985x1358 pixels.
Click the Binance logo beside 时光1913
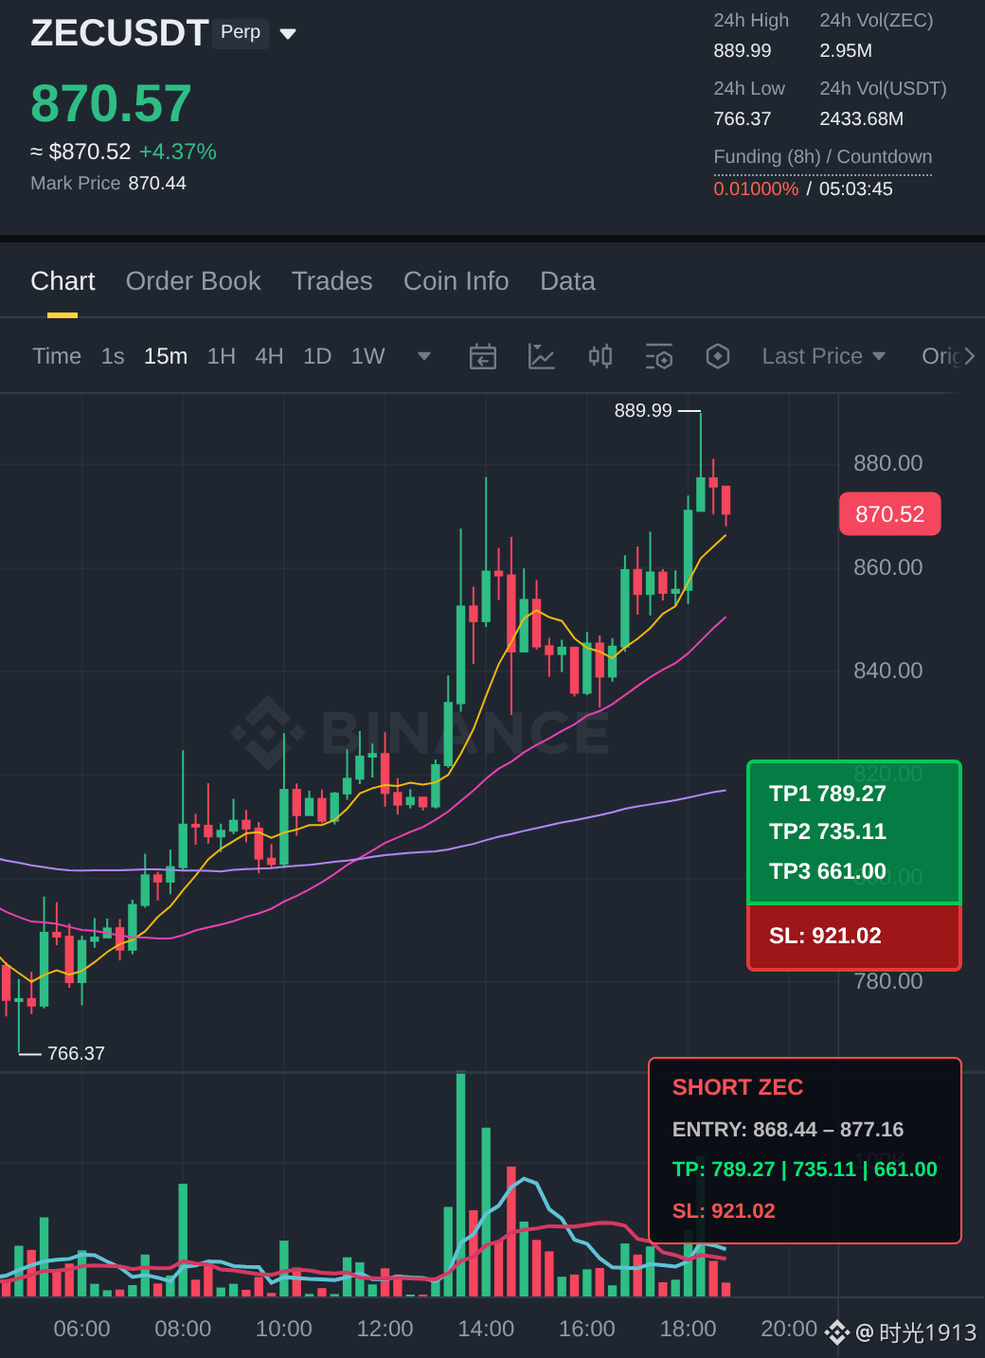point(837,1332)
